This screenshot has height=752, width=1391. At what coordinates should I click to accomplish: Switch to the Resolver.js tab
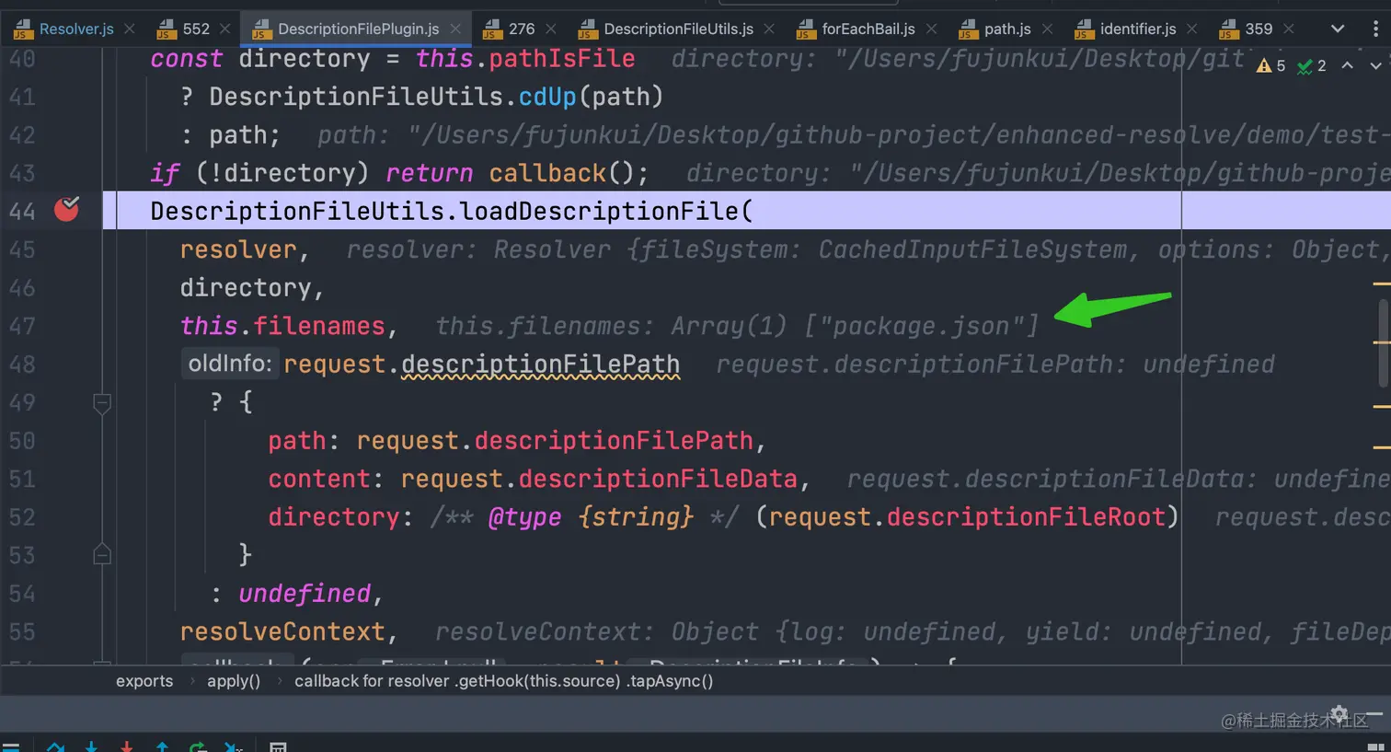tap(75, 29)
